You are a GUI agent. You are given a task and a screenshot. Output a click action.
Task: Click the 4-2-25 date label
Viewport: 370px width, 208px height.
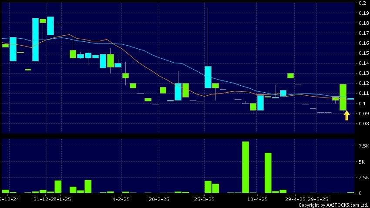(x=121, y=199)
